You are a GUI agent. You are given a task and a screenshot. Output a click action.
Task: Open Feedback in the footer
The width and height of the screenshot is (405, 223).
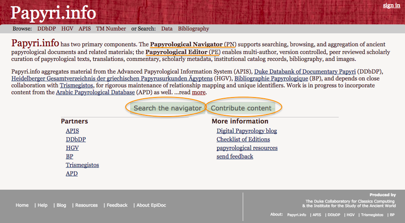point(117,205)
